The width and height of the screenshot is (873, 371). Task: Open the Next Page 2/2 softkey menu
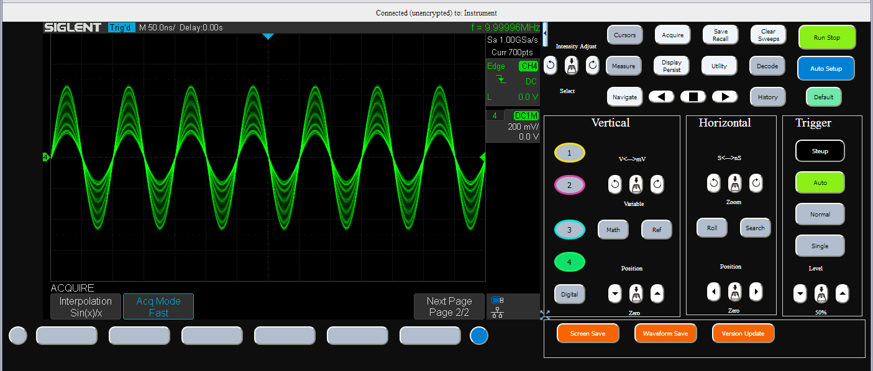[x=449, y=306]
